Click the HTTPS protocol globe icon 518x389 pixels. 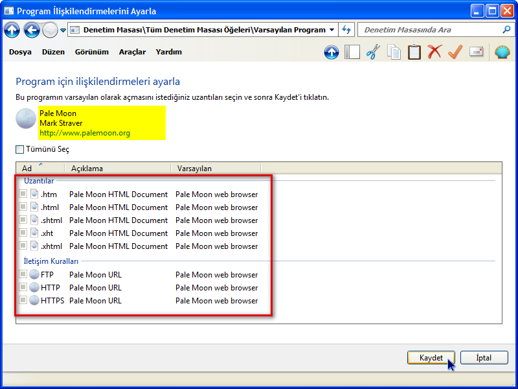pos(34,300)
